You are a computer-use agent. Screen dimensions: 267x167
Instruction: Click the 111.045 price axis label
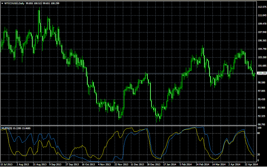[x=262, y=15]
